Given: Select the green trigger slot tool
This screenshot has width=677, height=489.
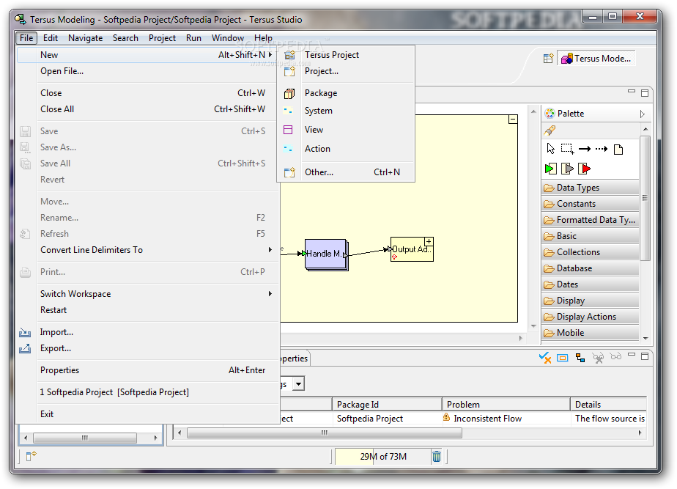Looking at the screenshot, I should 550,169.
